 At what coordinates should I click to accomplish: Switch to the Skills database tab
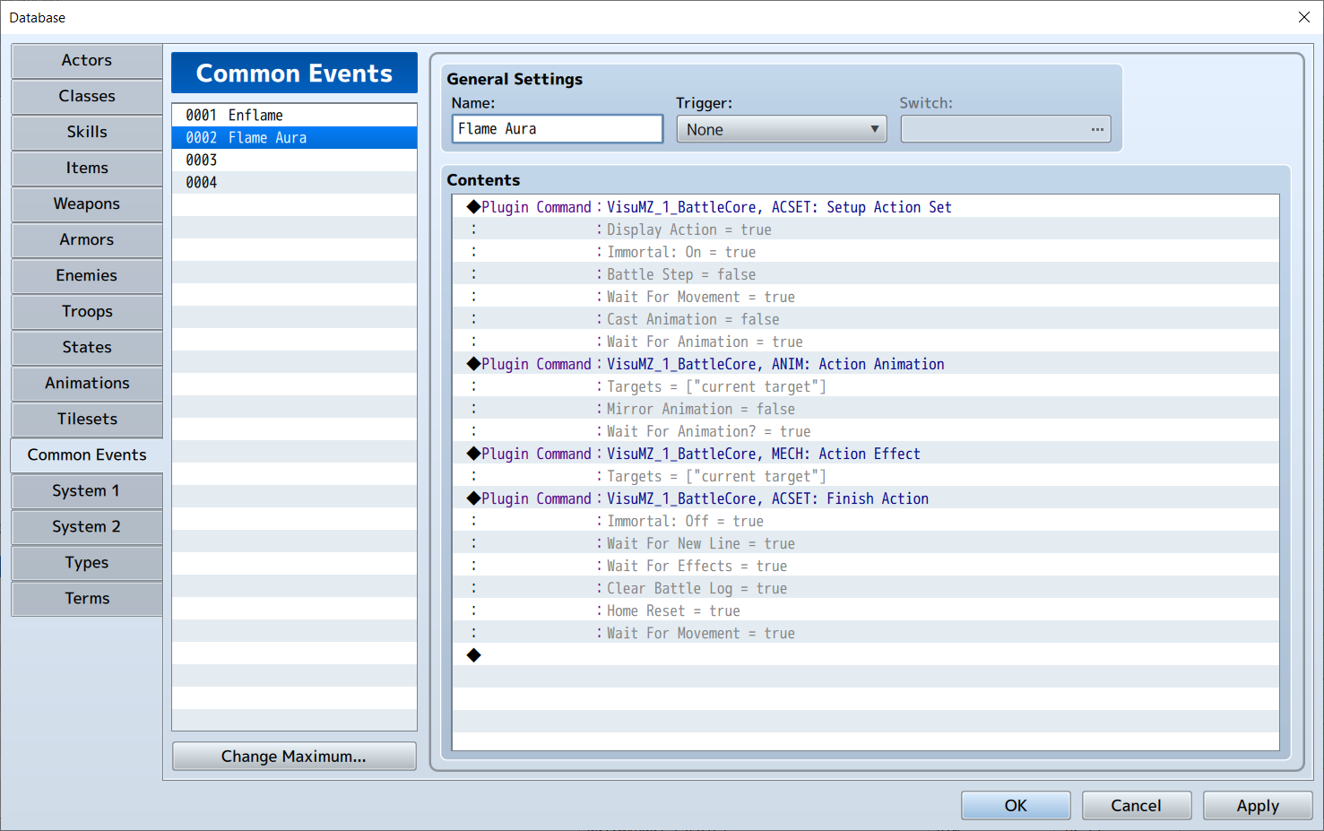pos(86,132)
